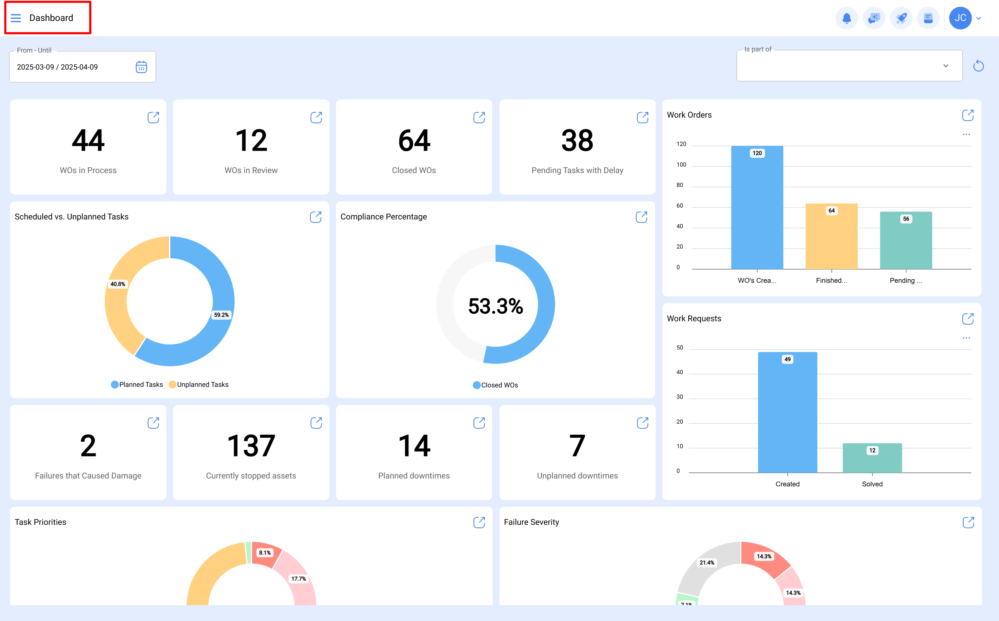999x621 pixels.
Task: Open Pending Tasks with Delay details
Action: point(642,117)
